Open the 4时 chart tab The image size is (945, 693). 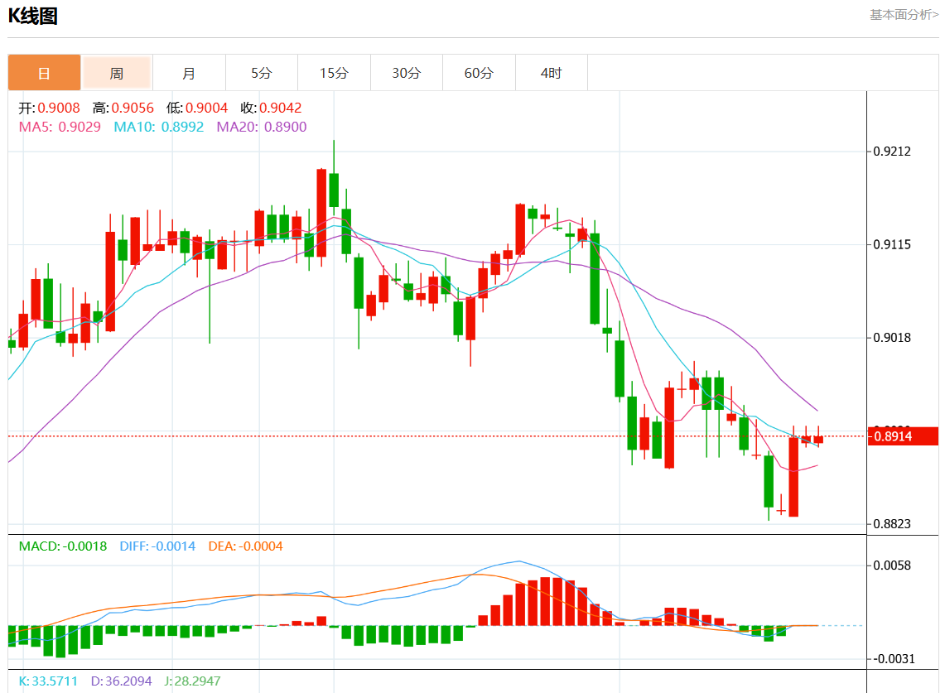(x=551, y=73)
